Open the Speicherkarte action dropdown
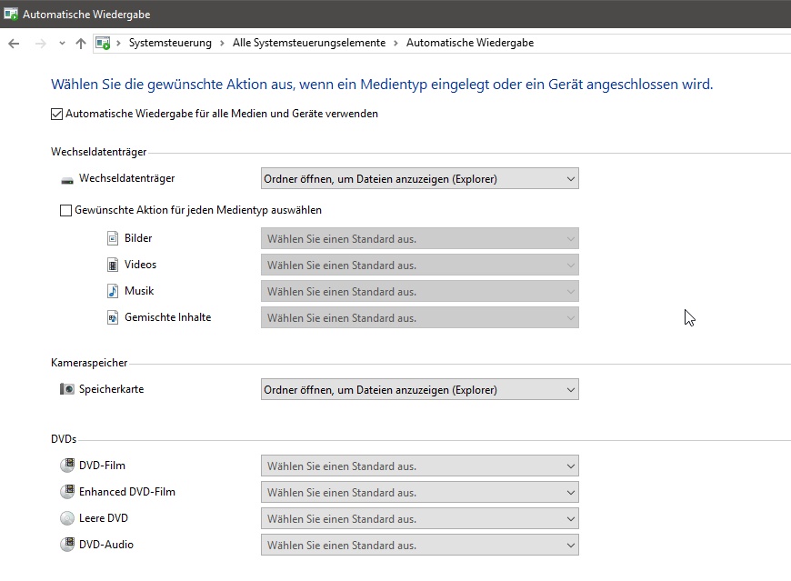 point(419,390)
